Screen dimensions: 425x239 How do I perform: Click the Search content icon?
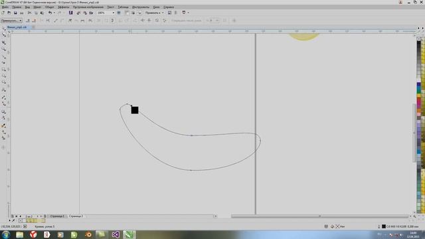pos(71,13)
